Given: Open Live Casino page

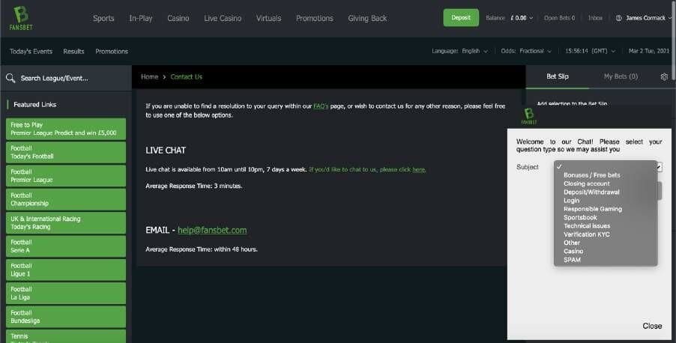Looking at the screenshot, I should [x=223, y=18].
